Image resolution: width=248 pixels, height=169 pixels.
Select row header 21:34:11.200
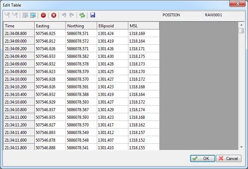[x=19, y=125]
